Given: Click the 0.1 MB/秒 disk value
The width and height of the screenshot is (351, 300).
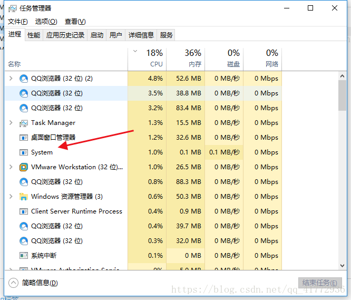Looking at the screenshot, I should click(225, 152).
